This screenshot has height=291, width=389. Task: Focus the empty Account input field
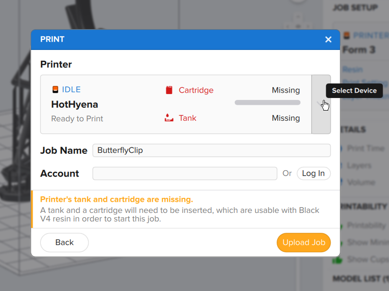185,173
